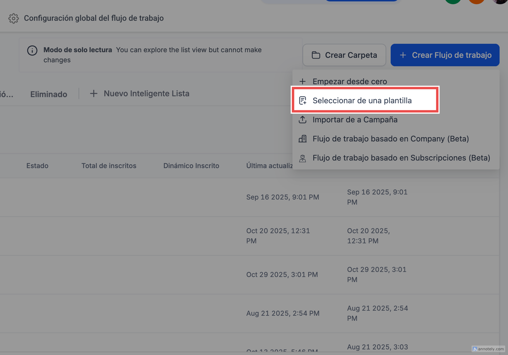Click the info icon in the read-only banner
Image resolution: width=508 pixels, height=355 pixels.
click(x=32, y=51)
